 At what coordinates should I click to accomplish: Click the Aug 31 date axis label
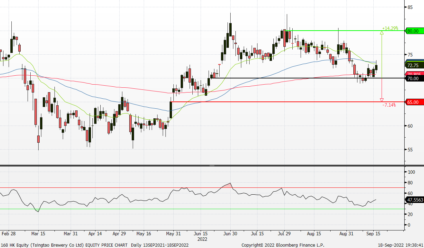click(346, 234)
